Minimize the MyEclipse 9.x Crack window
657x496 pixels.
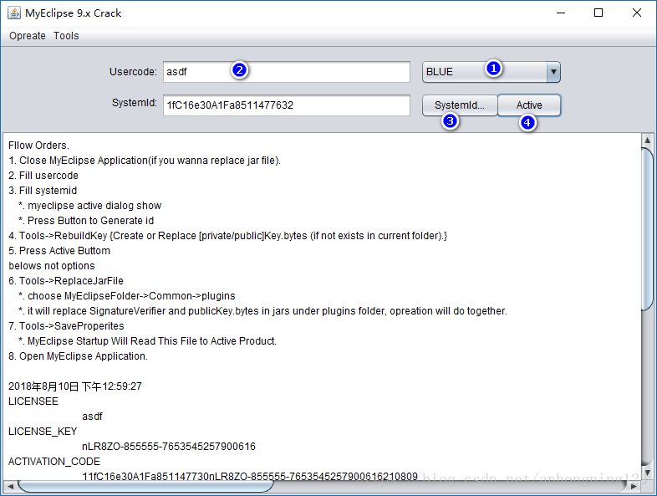point(561,13)
